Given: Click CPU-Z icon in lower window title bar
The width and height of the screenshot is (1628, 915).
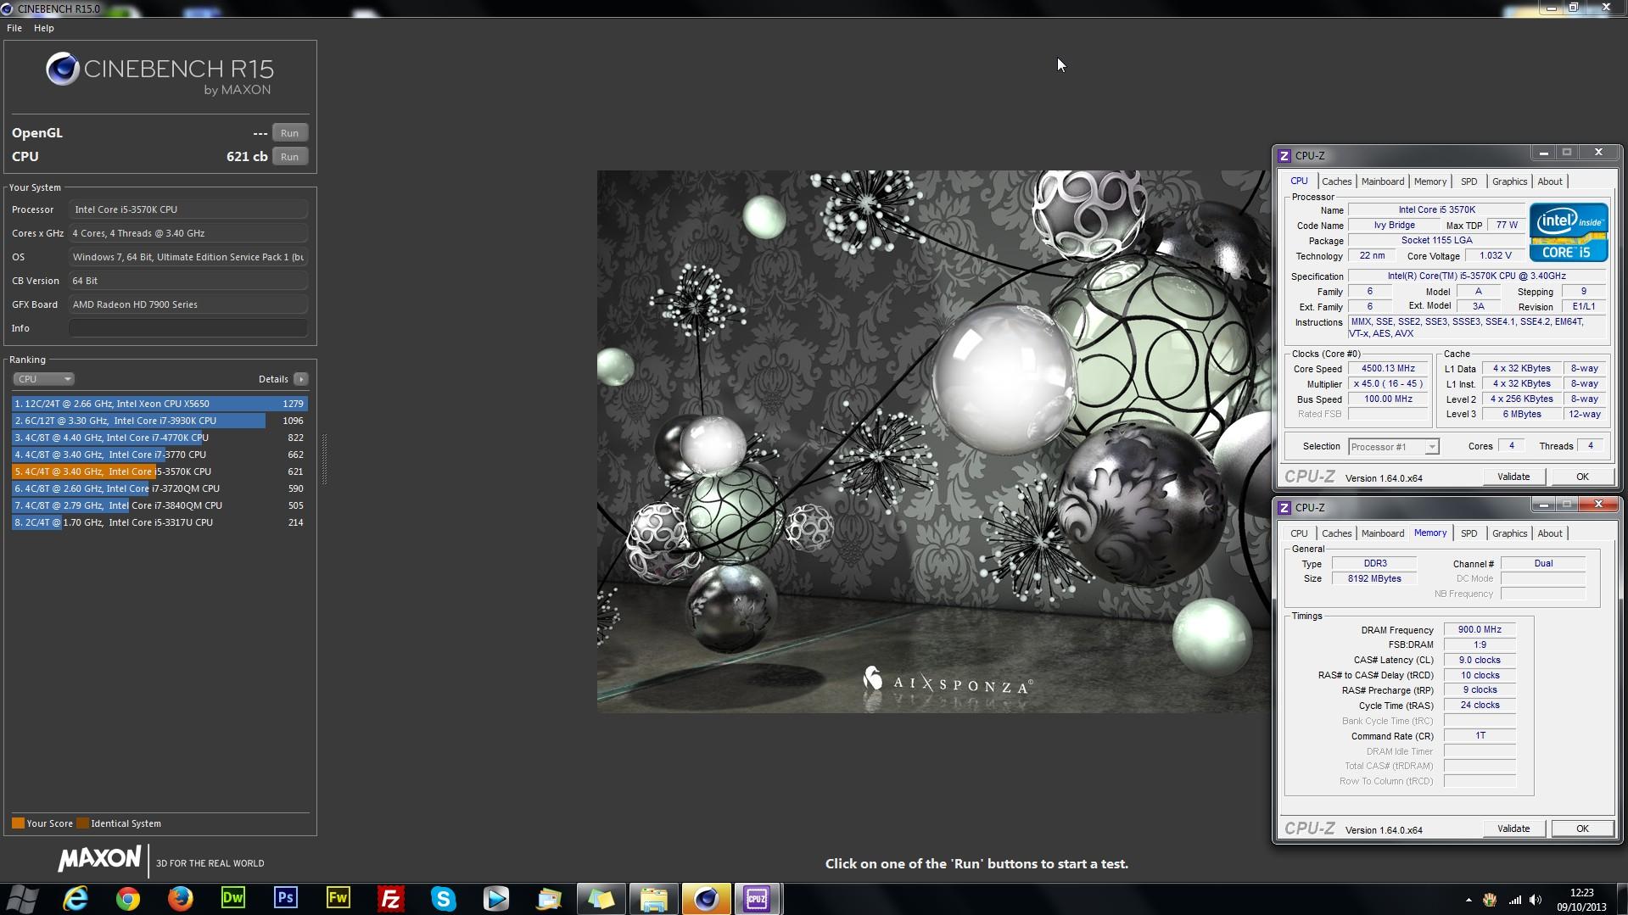Looking at the screenshot, I should coord(1284,507).
